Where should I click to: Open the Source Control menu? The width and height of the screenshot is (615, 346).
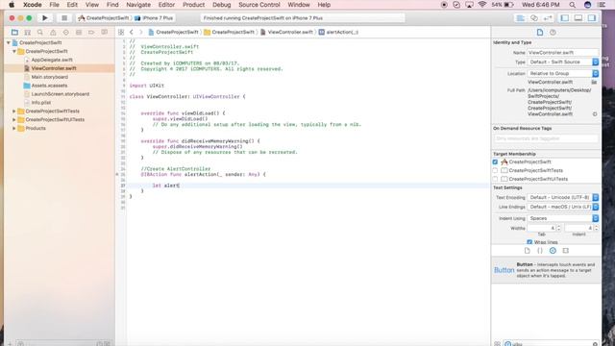[259, 5]
